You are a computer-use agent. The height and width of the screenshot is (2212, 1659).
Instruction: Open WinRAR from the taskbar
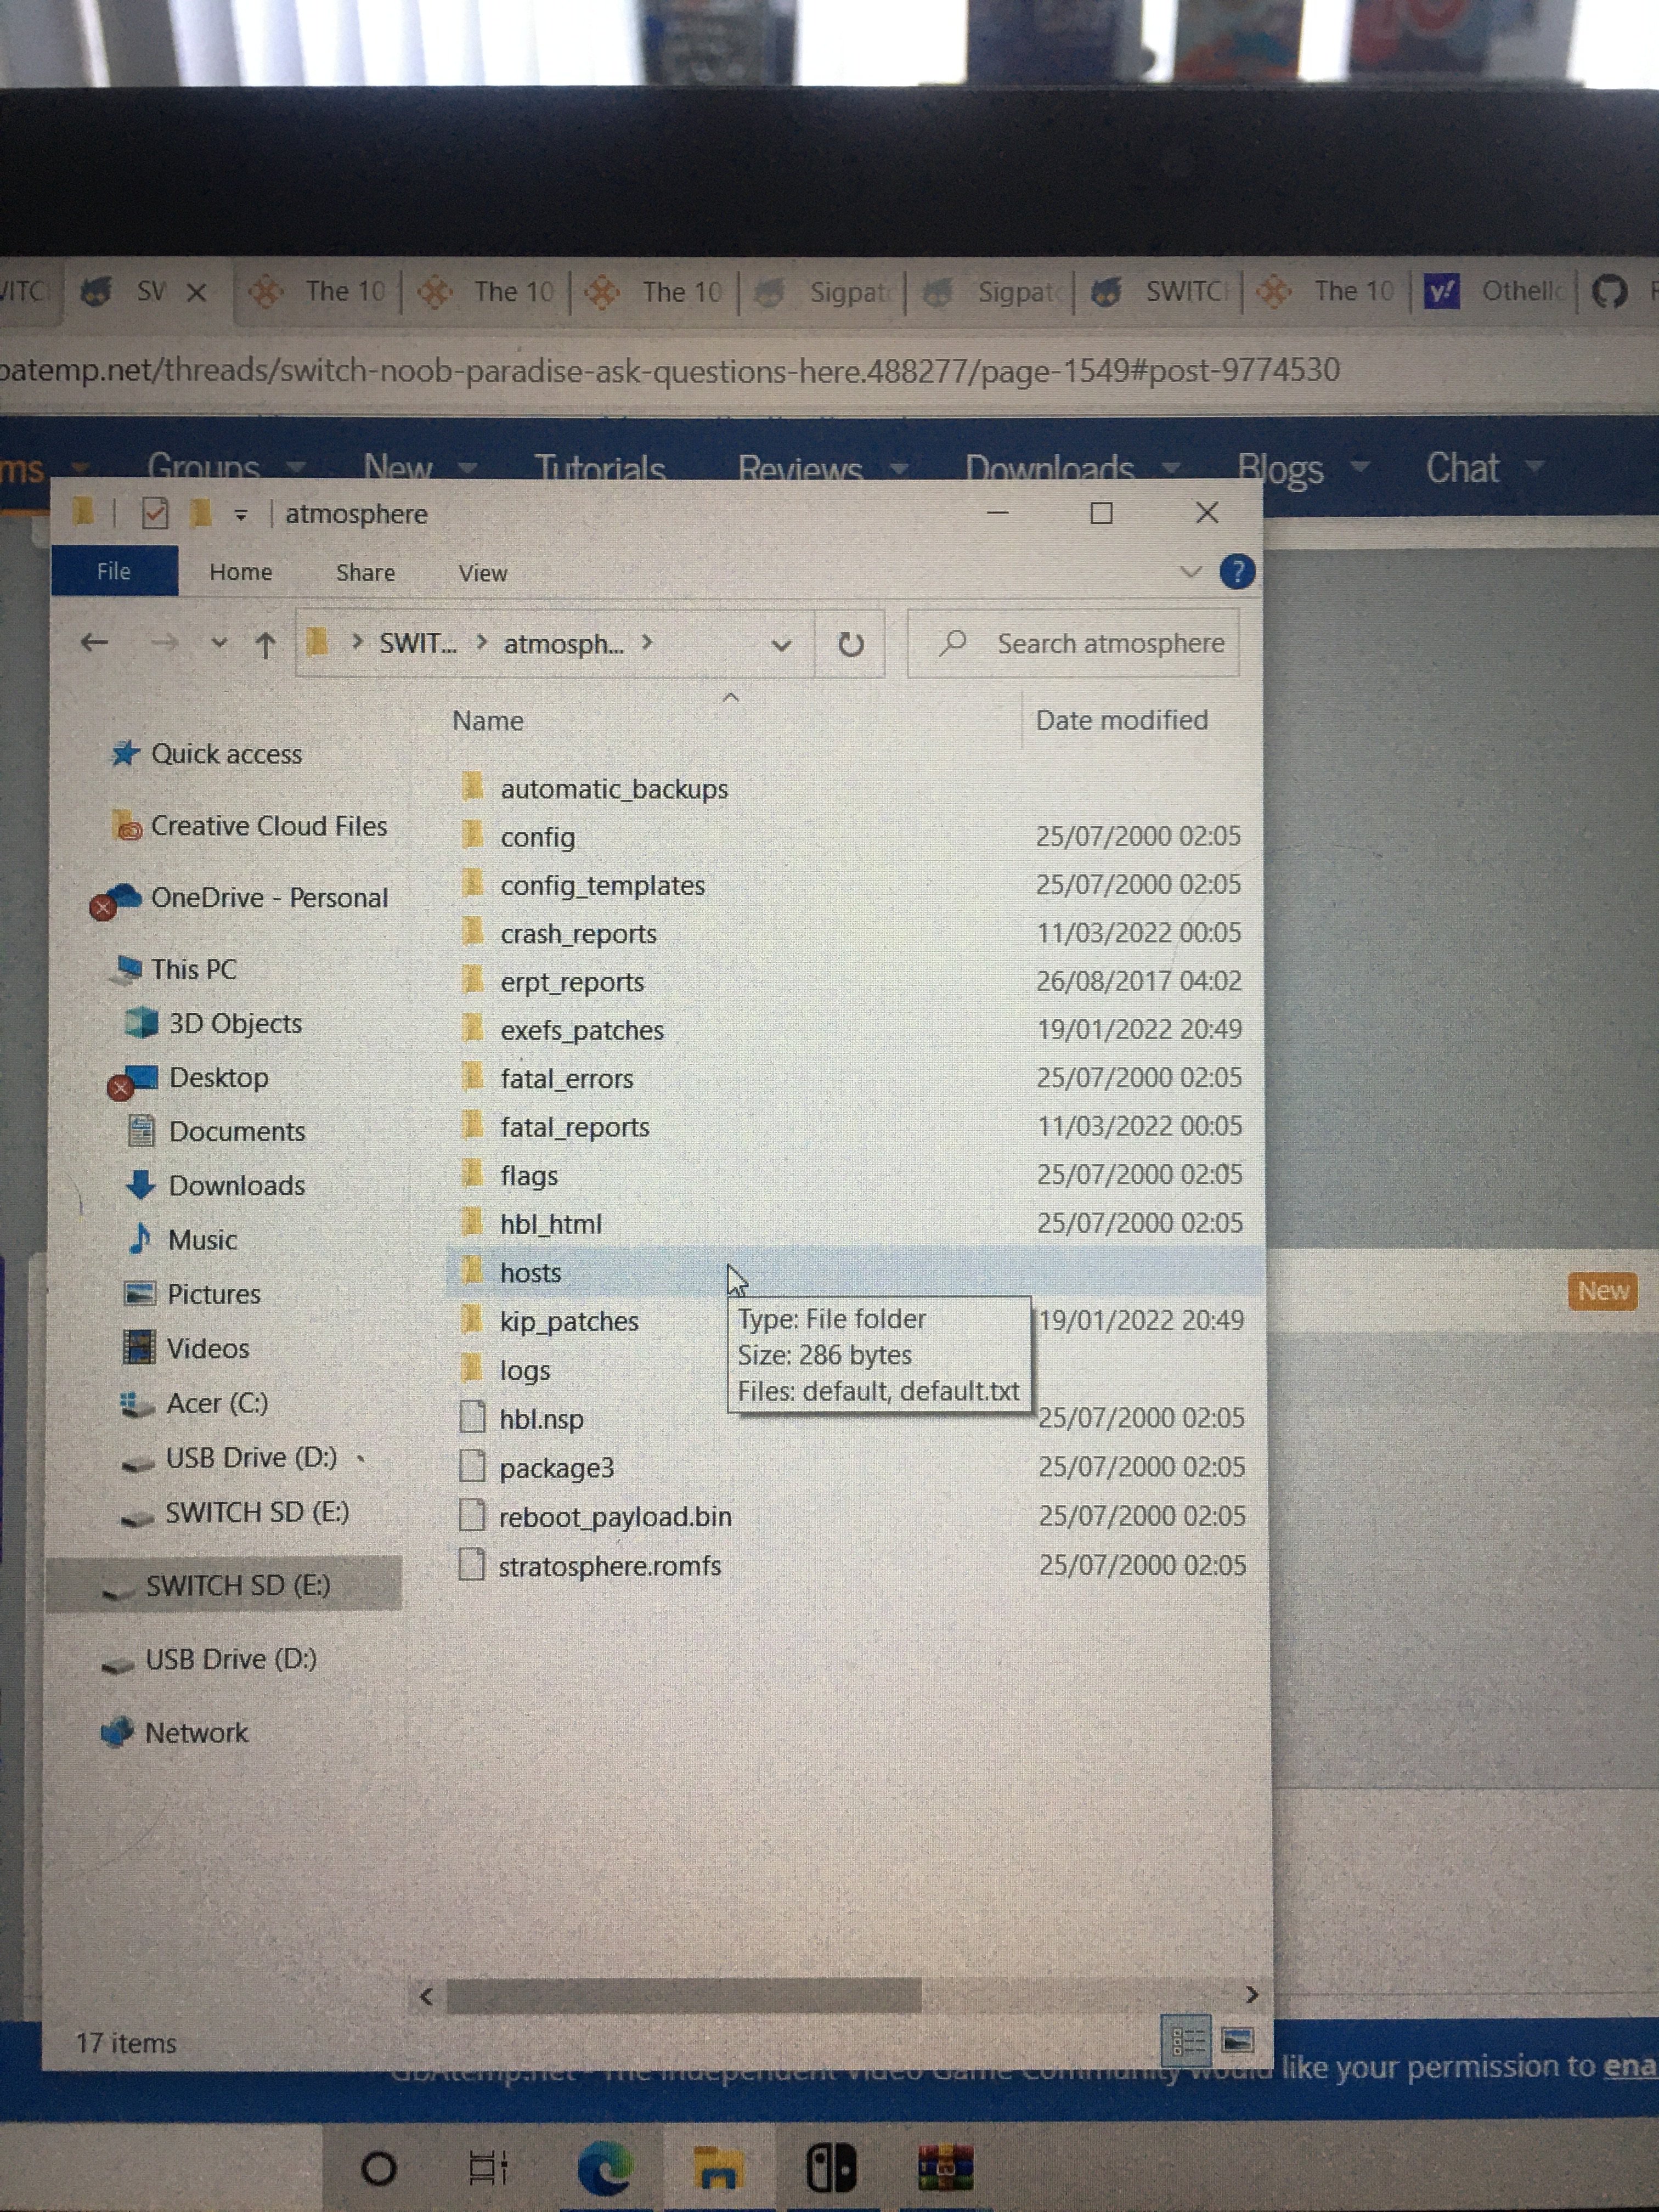pos(945,2167)
